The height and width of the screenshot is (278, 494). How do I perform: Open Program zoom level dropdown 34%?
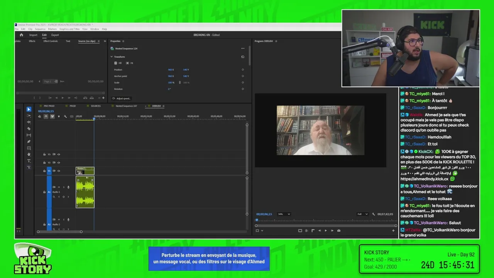[284, 214]
